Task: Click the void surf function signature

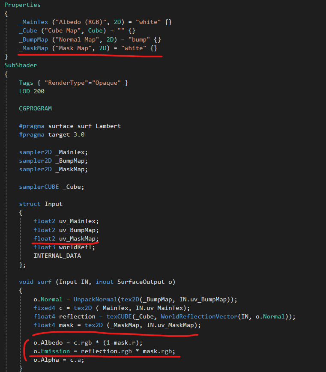Action: coord(97,282)
